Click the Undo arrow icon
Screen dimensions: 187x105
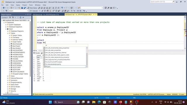(62, 8)
